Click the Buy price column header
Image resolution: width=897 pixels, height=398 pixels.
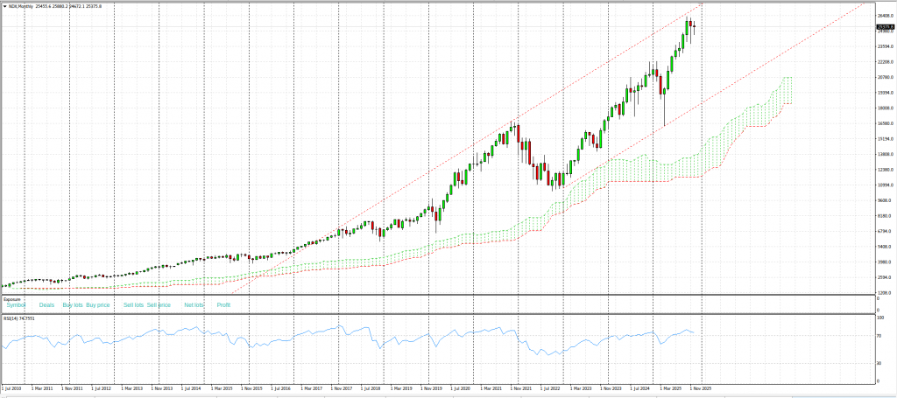[x=98, y=305]
